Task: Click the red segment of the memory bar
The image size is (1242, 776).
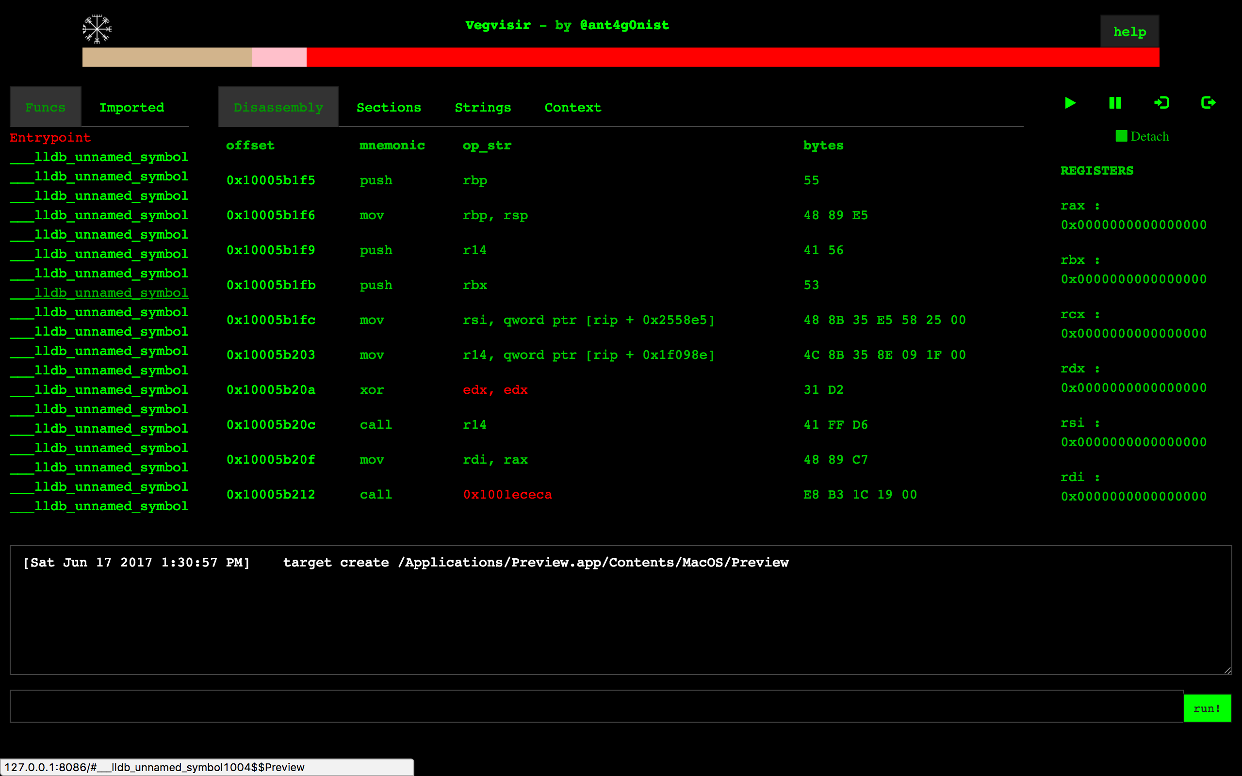Action: click(x=733, y=57)
